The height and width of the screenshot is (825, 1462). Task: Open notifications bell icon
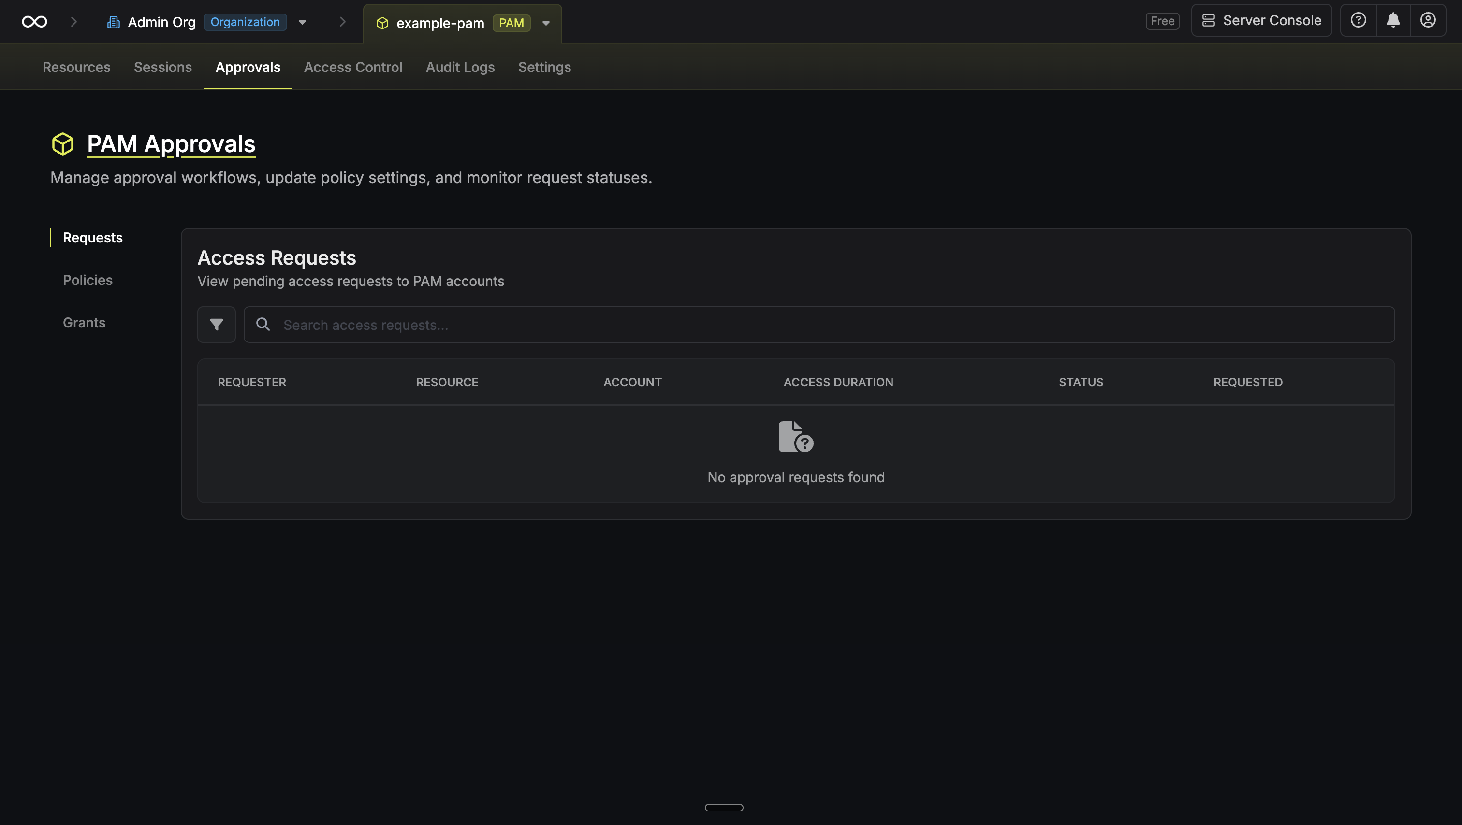[x=1393, y=20]
